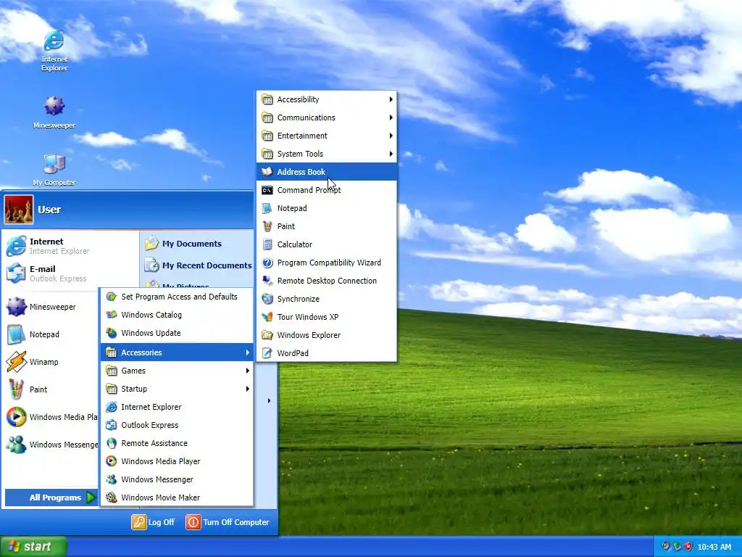This screenshot has height=557, width=742.
Task: Select Games in All Programs menu
Action: pyautogui.click(x=177, y=371)
